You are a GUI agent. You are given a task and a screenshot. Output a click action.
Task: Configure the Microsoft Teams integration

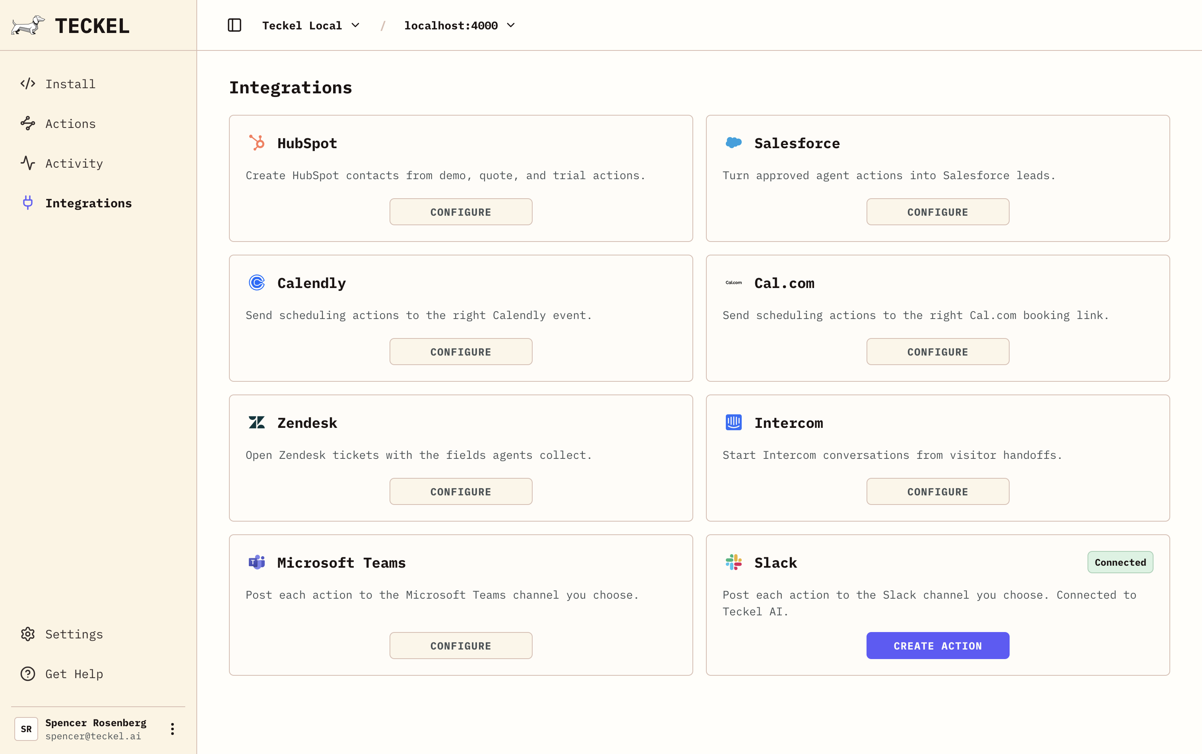pyautogui.click(x=461, y=646)
